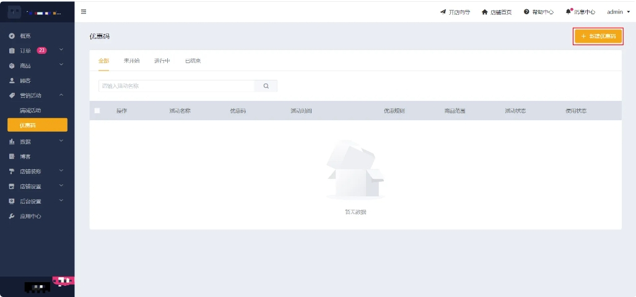Viewport: 636px width, 297px height.
Task: Switch to the 全部 tab
Action: pos(103,61)
